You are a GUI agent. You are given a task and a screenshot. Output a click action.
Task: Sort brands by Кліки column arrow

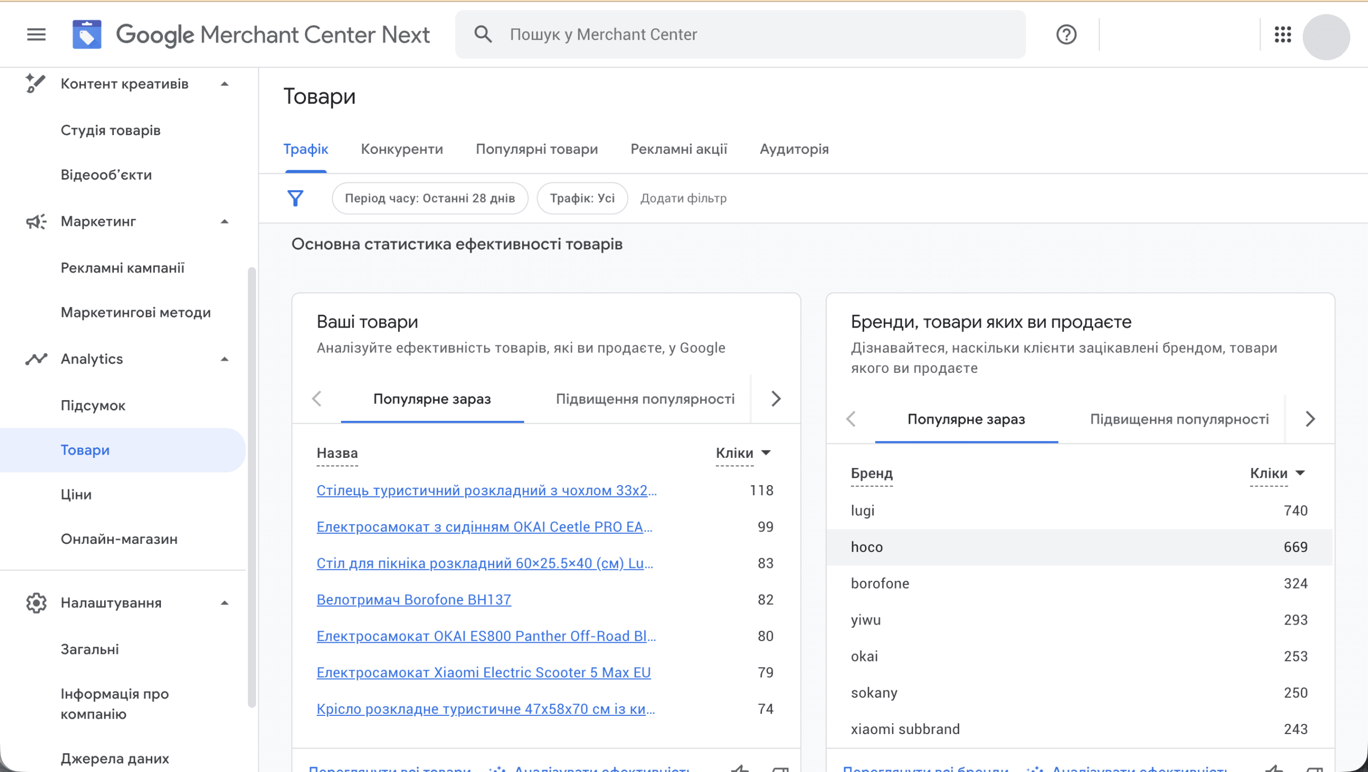pos(1300,473)
